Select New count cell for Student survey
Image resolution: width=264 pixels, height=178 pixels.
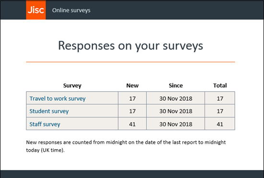click(132, 111)
